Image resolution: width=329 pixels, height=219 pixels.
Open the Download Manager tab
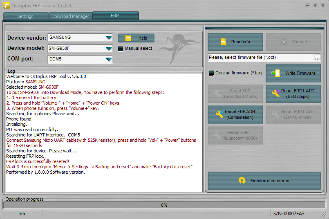click(x=70, y=16)
